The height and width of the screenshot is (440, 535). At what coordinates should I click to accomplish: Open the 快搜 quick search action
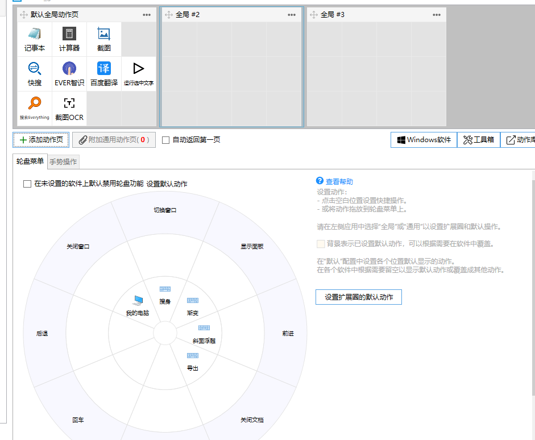pyautogui.click(x=35, y=74)
